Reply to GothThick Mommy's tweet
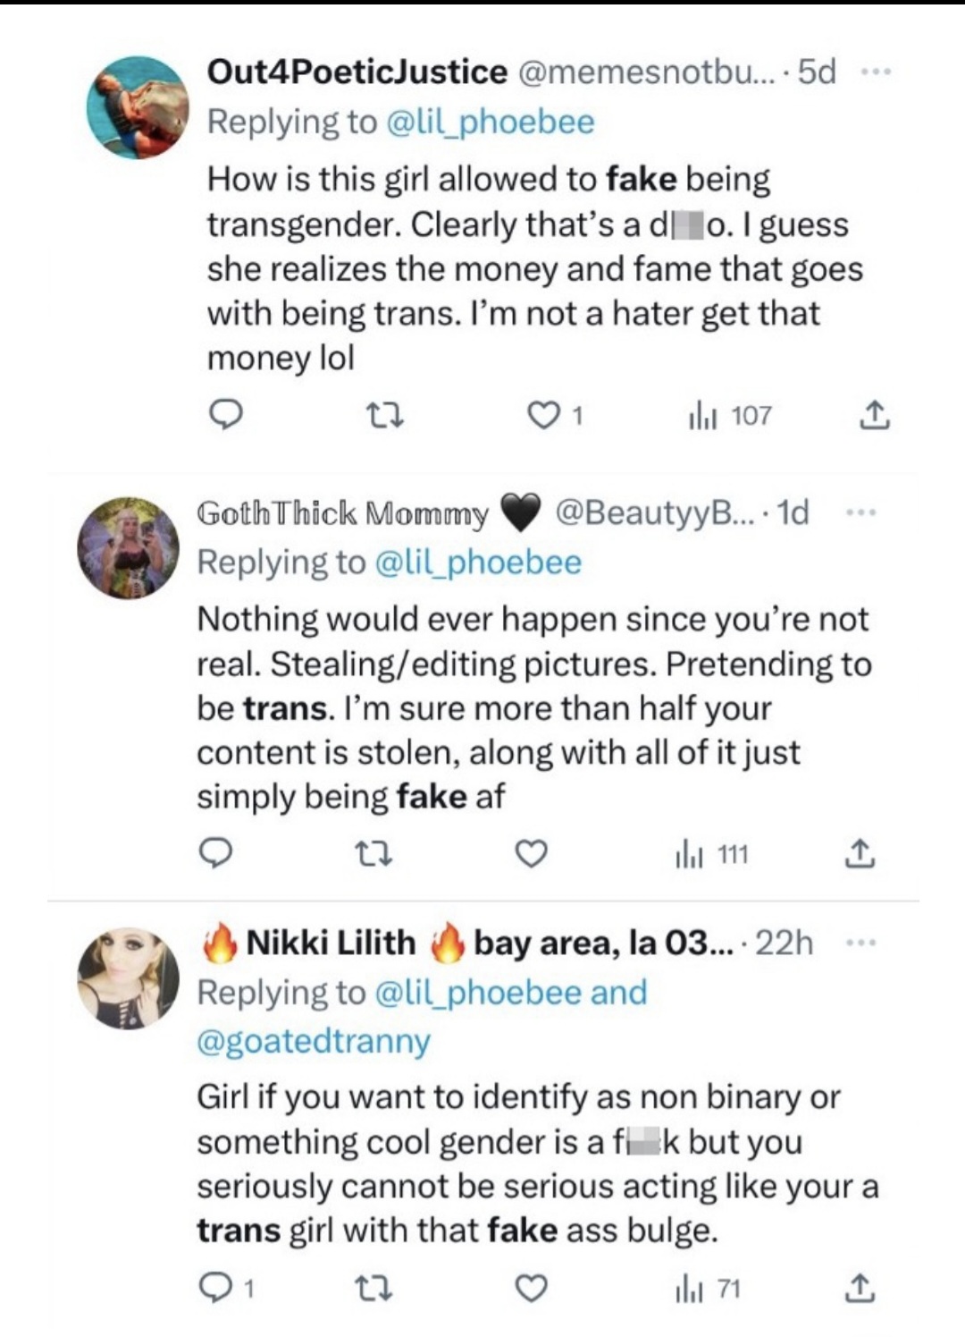Image resolution: width=965 pixels, height=1337 pixels. [215, 855]
